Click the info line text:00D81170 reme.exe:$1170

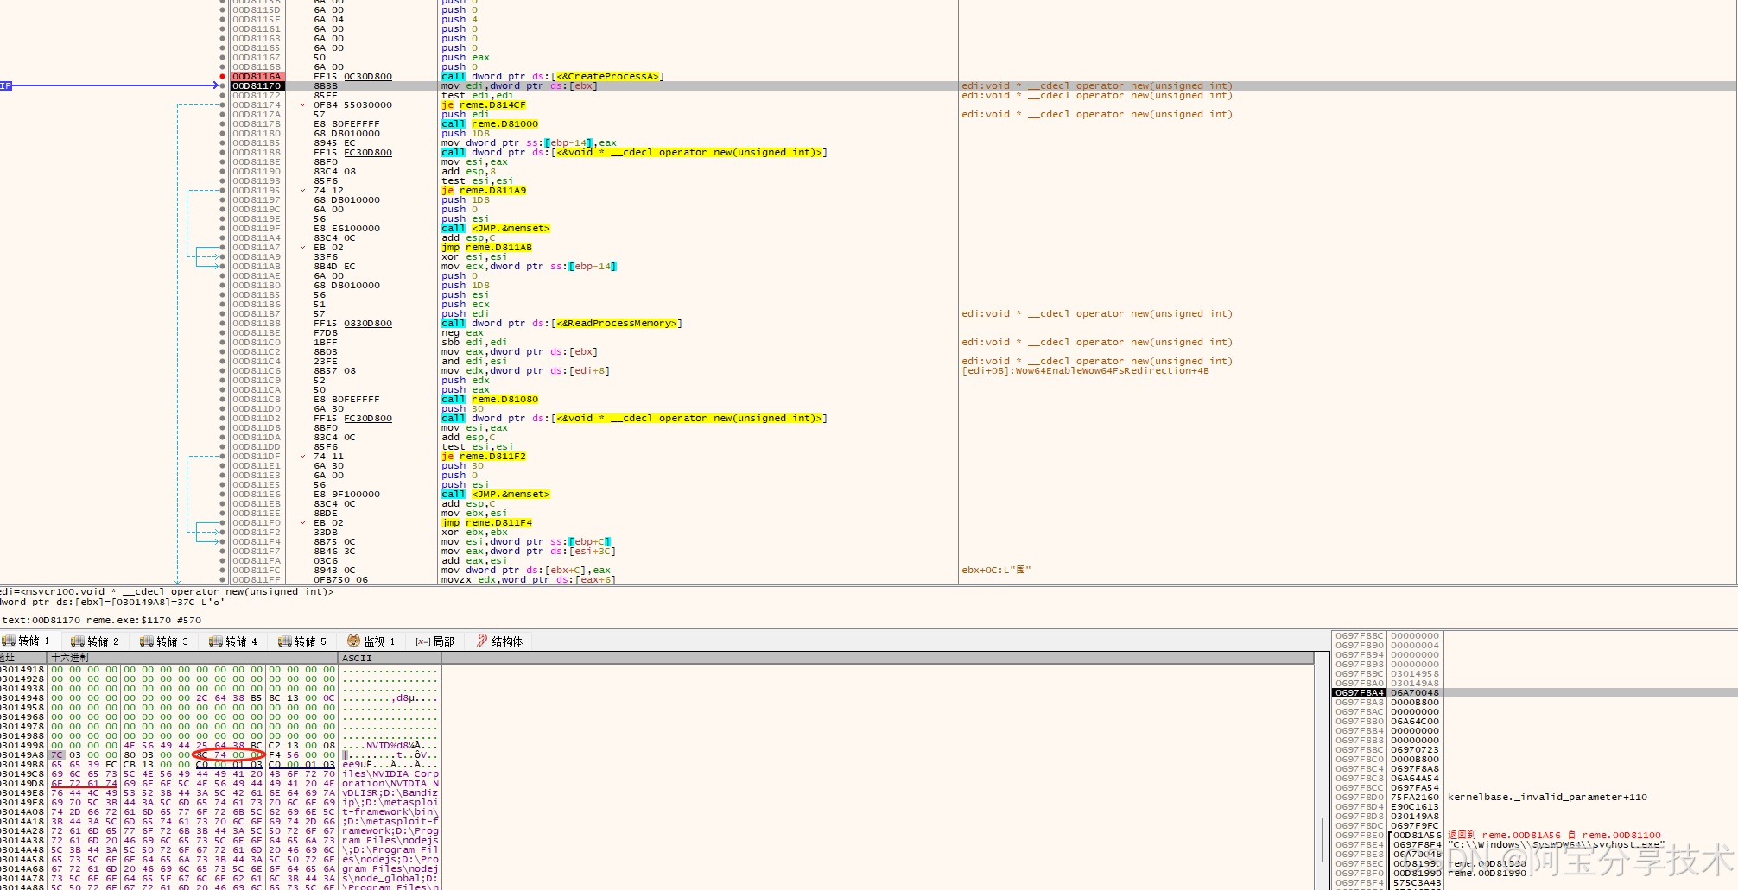point(102,620)
